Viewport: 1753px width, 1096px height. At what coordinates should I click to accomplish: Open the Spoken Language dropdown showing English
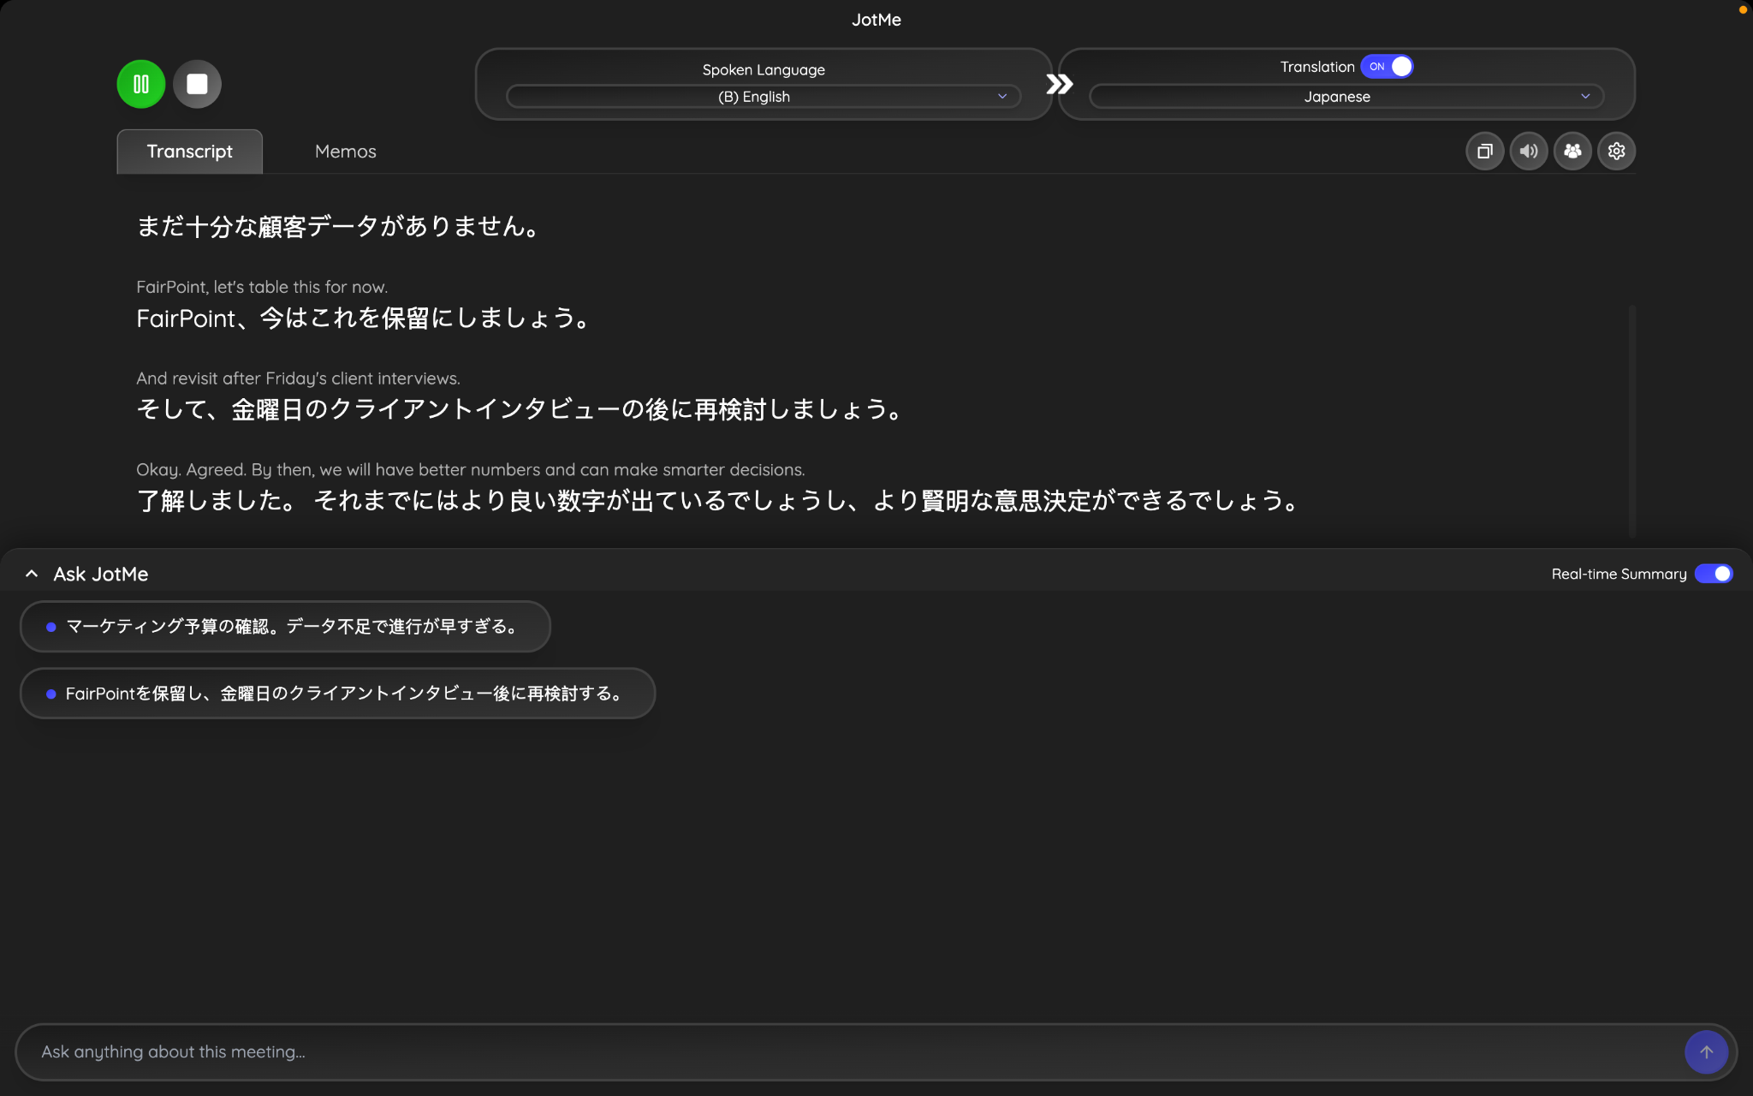click(x=764, y=97)
